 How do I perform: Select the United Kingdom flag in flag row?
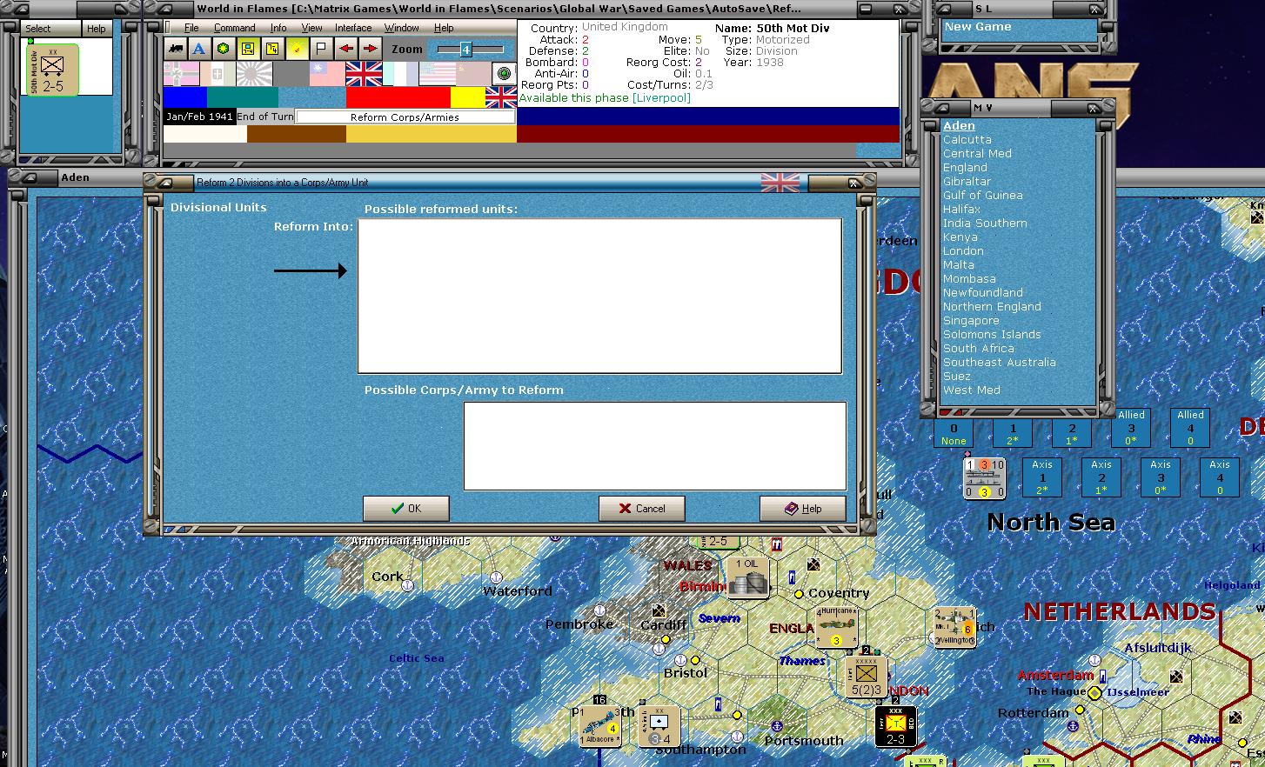[x=364, y=74]
